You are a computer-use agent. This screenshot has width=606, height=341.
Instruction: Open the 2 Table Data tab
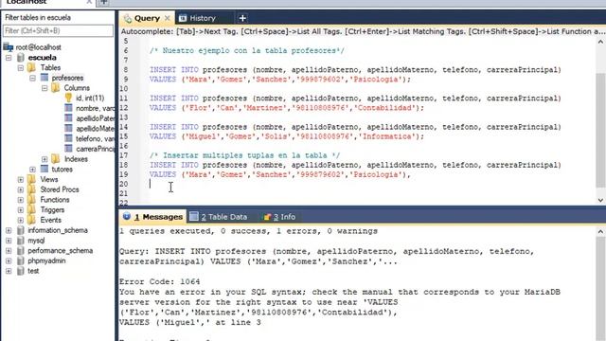(219, 217)
